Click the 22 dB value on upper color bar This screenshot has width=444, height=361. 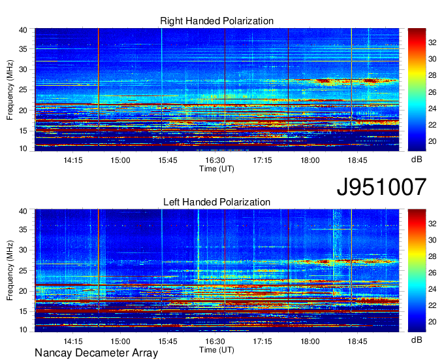click(x=432, y=125)
